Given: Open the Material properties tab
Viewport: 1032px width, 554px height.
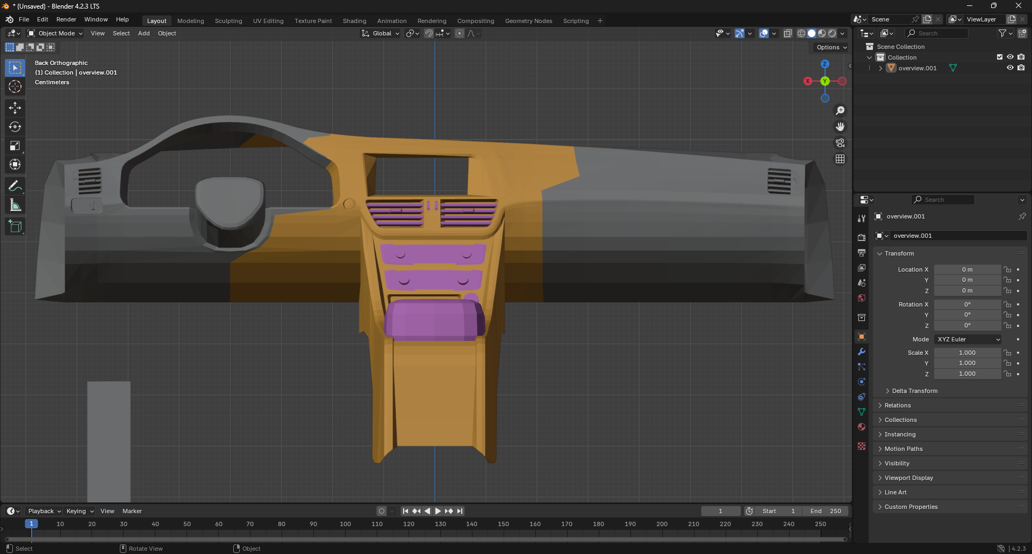Looking at the screenshot, I should pos(862,427).
